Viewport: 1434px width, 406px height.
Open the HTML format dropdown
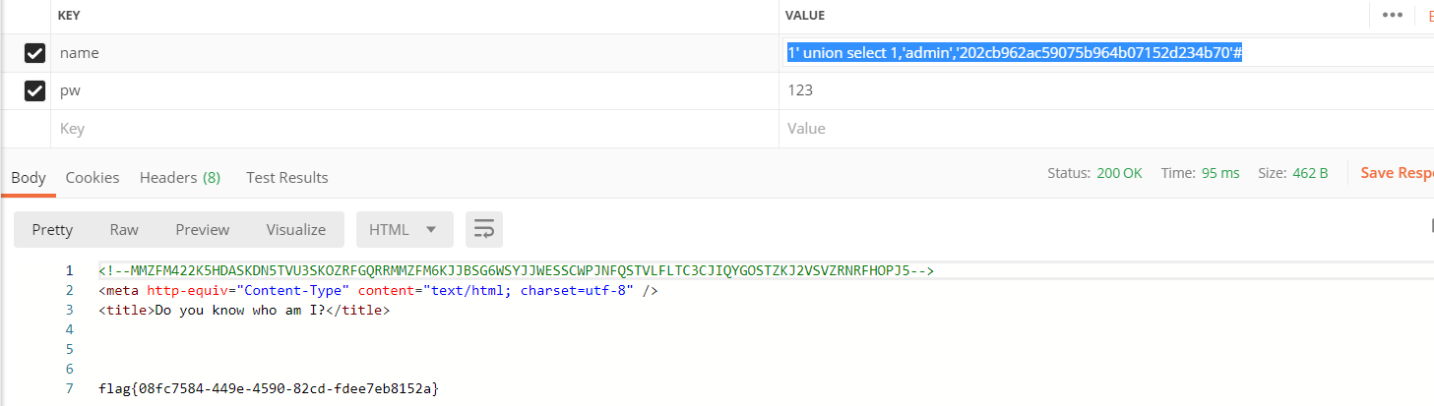coord(405,229)
